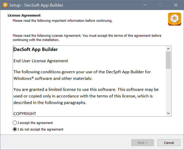Screen dimensions: 184x150
Task: Click the license scrollbar down arrow
Action: [x=168, y=113]
